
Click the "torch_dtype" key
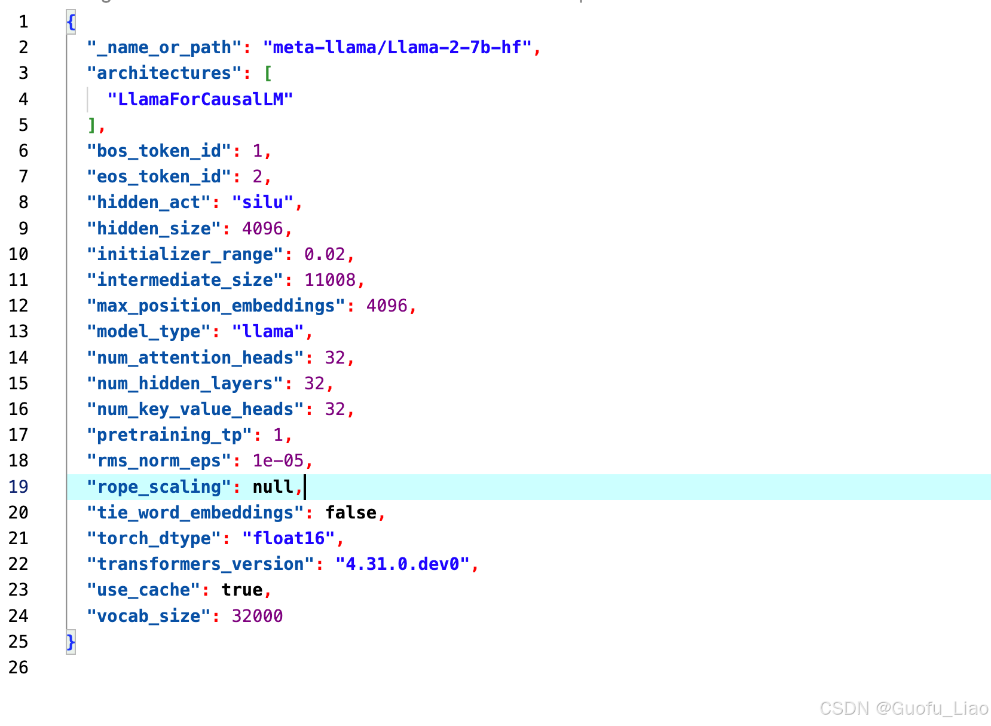tap(154, 538)
